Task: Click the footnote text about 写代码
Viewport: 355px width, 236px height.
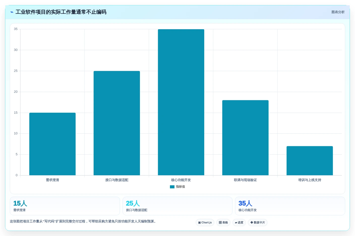Action: [x=83, y=221]
